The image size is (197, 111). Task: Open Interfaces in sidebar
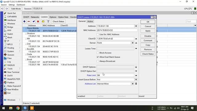click(x=11, y=20)
